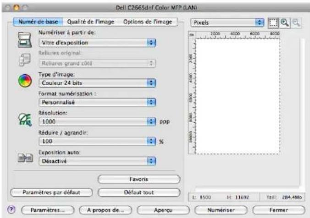310x218 pixels.
Task: Click the Exposition auto label
Action: [59, 153]
